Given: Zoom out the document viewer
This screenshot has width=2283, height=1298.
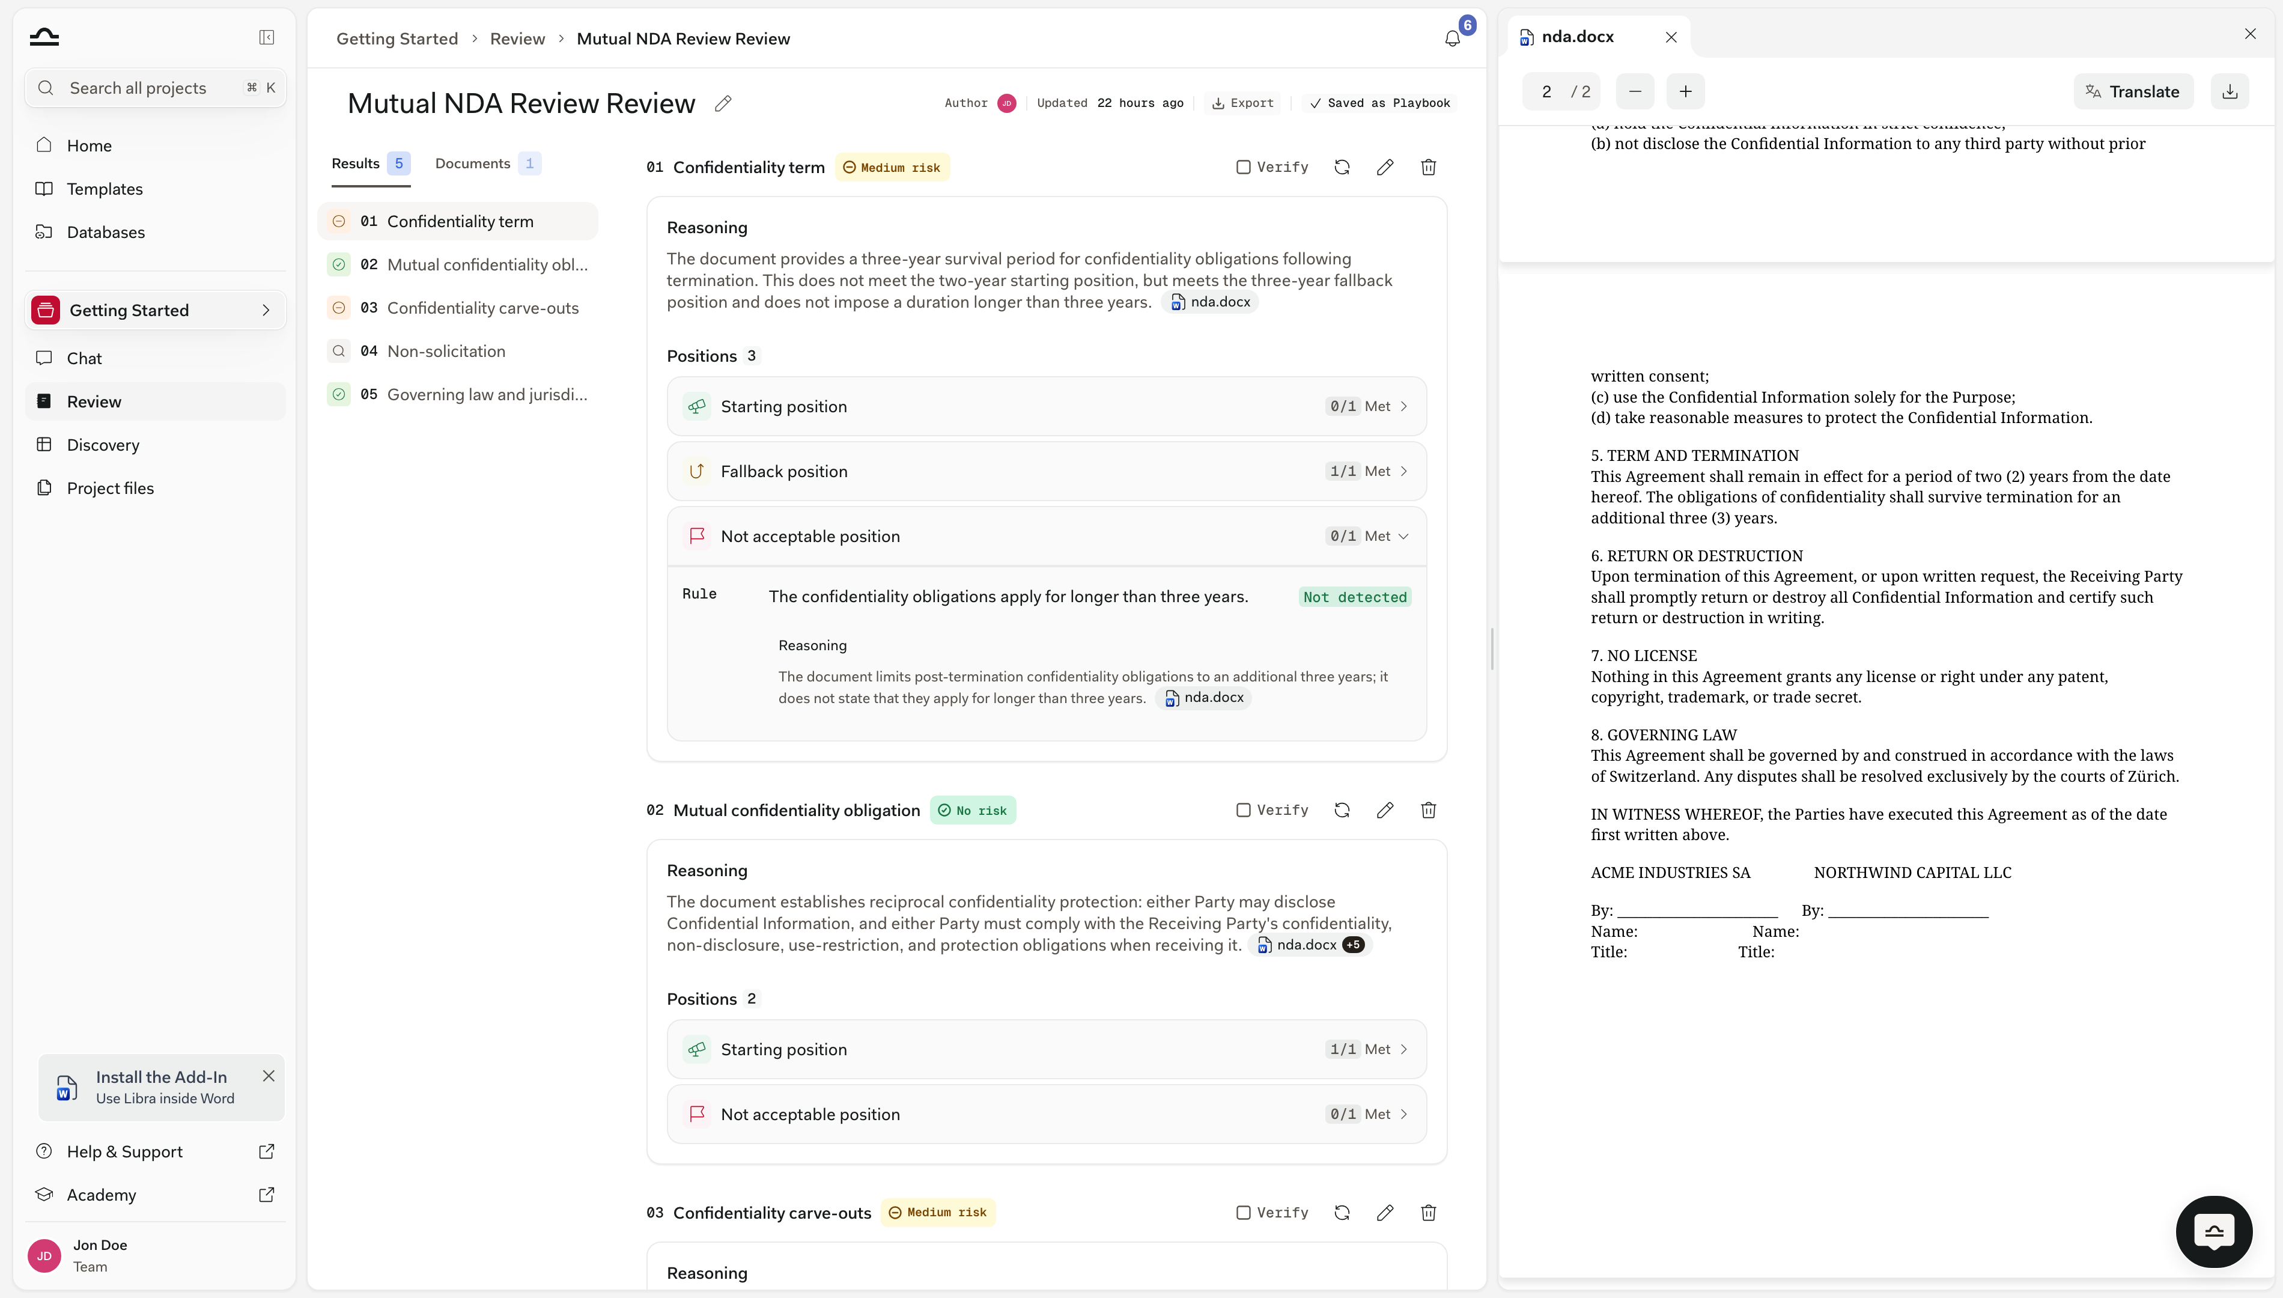Looking at the screenshot, I should pos(1635,92).
